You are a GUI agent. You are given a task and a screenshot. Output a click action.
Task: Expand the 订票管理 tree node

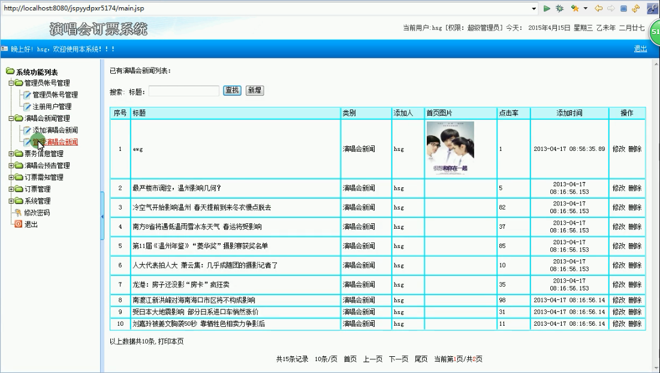11,189
